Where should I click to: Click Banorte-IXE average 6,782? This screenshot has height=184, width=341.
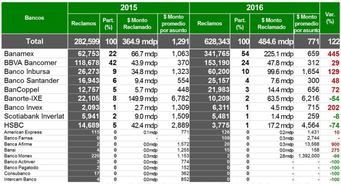click(180, 99)
